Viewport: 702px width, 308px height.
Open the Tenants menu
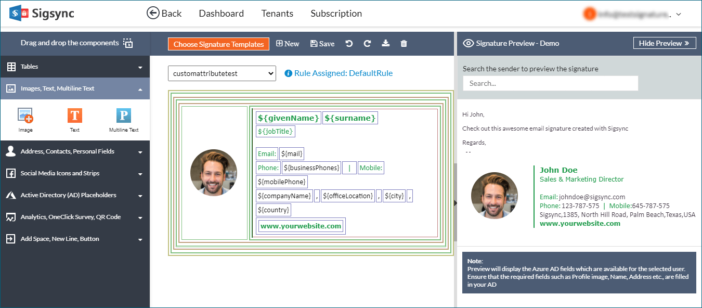[277, 14]
